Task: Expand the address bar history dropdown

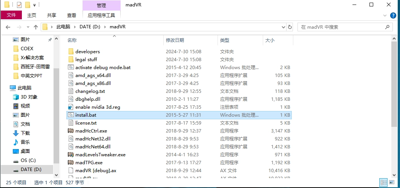Action: tap(284, 27)
